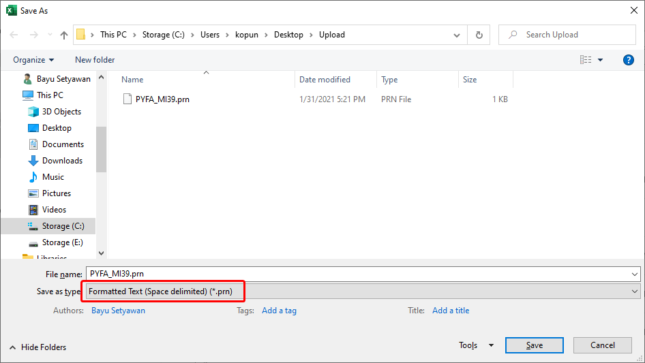Open the Organize menu
This screenshot has height=363, width=645.
[x=33, y=60]
